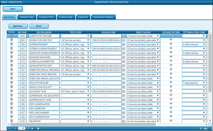
Task: Go to next page arrow
Action: pos(32,128)
